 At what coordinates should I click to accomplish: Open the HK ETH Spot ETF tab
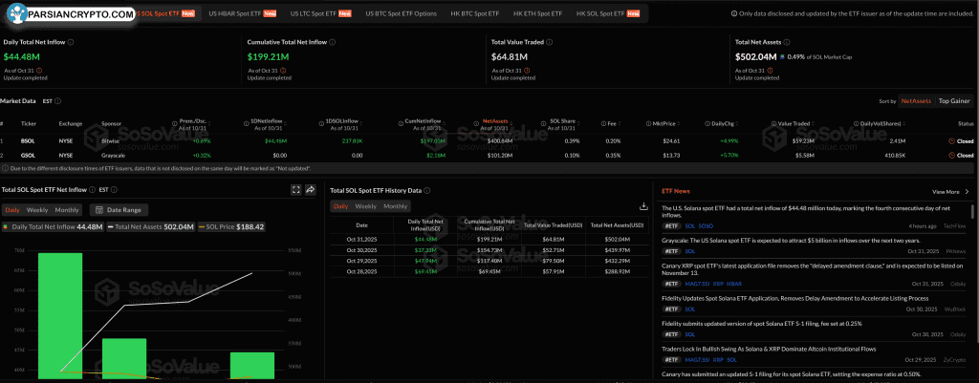click(x=537, y=13)
